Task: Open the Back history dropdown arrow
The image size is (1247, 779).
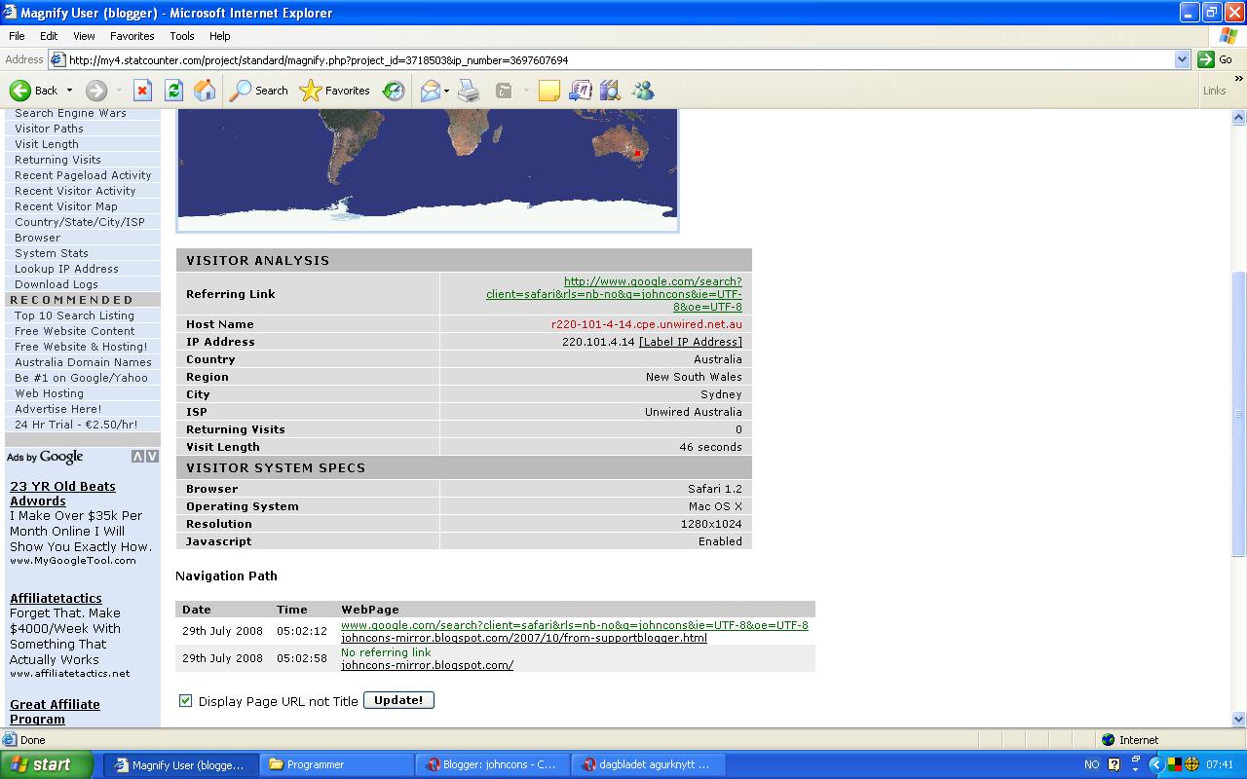Action: point(69,91)
